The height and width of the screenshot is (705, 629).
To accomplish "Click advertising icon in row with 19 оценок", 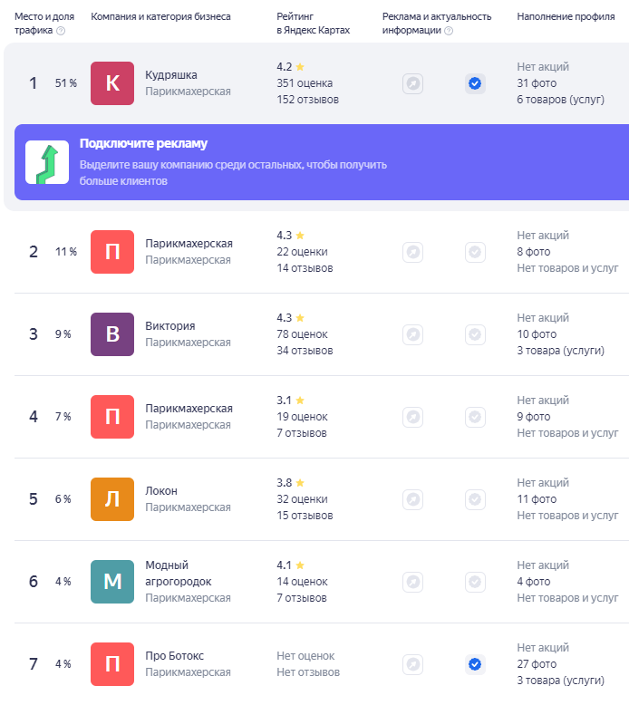I will point(412,417).
